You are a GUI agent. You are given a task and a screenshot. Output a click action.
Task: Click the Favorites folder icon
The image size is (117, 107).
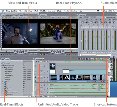[3, 63]
